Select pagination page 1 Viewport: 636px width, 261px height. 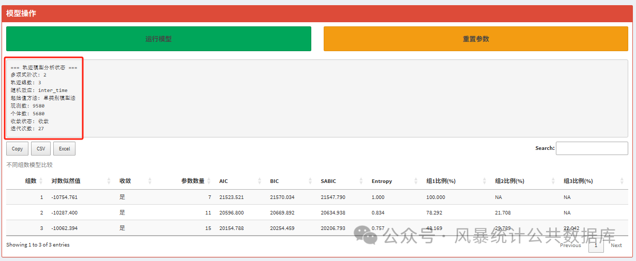point(596,245)
